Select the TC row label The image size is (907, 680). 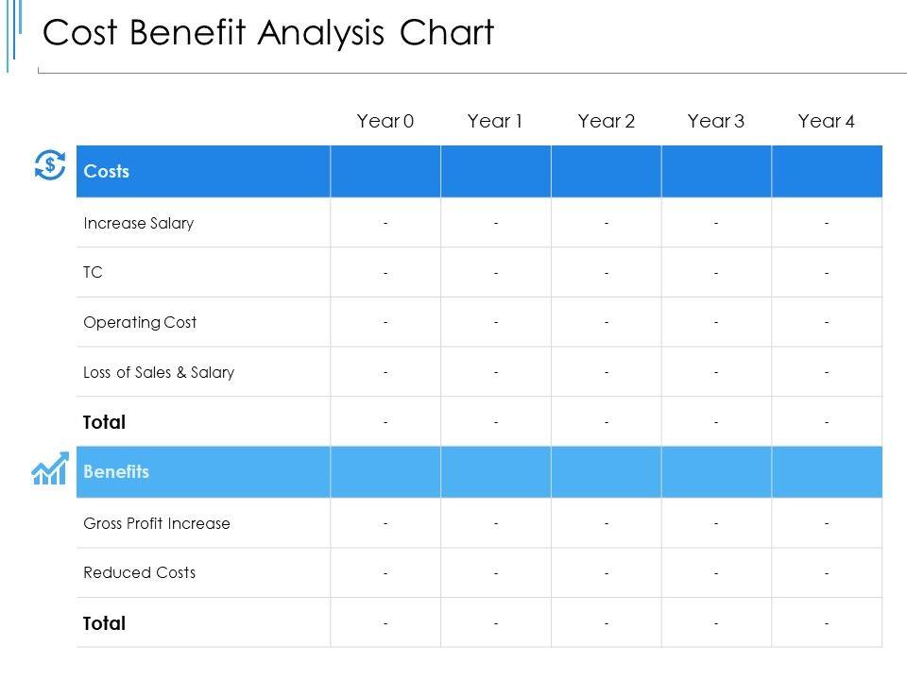pos(93,273)
